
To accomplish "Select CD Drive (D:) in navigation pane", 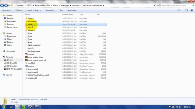I will tap(12, 63).
